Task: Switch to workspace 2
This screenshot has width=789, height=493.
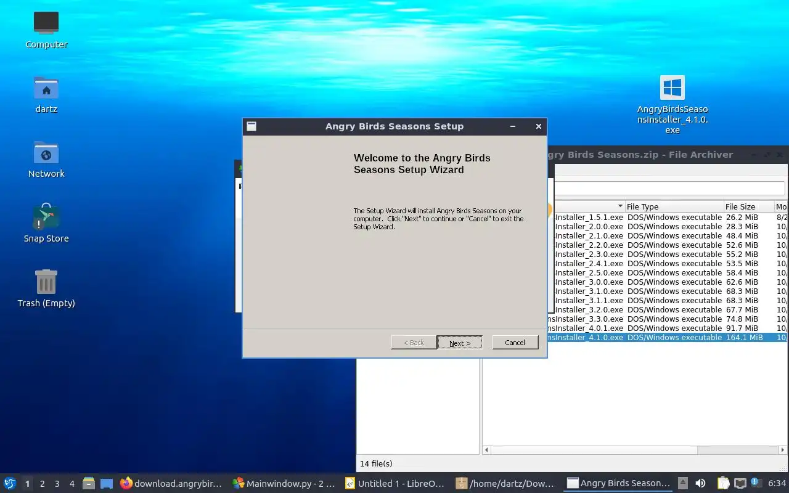Action: pyautogui.click(x=42, y=484)
